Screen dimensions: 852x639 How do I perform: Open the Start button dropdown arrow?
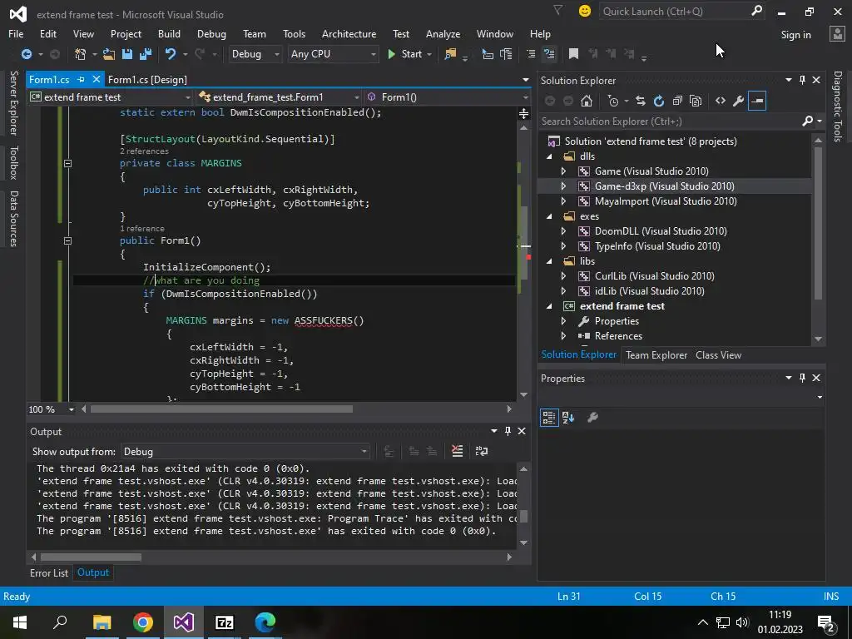click(x=430, y=54)
